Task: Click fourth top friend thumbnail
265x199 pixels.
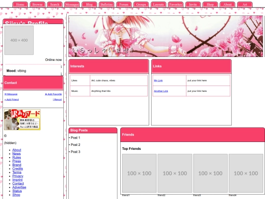Action: pos(246,173)
